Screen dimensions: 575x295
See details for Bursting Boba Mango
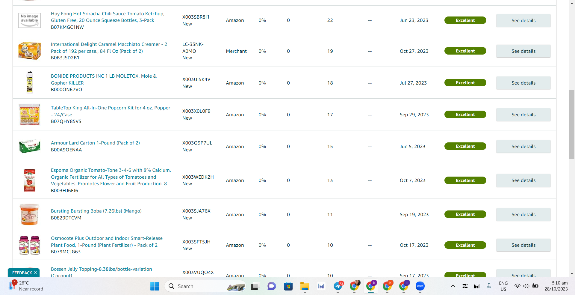pyautogui.click(x=523, y=214)
